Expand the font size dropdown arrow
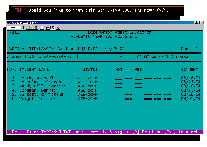 (22, 28)
